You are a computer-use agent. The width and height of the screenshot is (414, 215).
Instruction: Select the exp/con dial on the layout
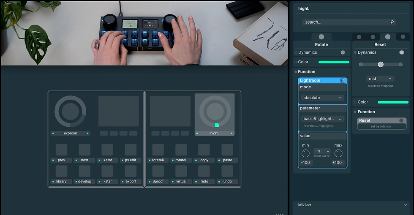coord(70,112)
